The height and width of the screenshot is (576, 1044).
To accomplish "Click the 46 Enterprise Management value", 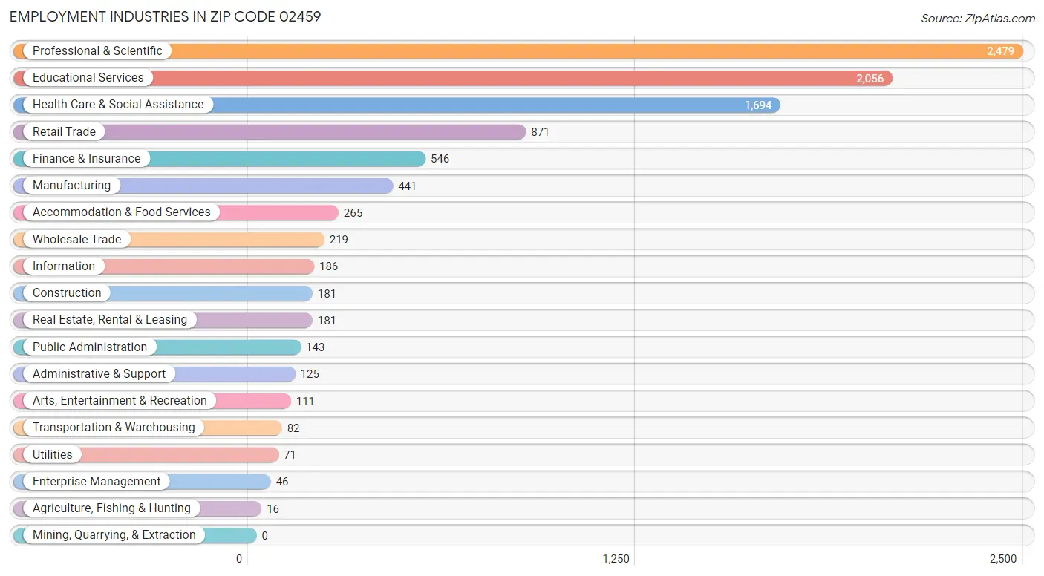I will 282,482.
